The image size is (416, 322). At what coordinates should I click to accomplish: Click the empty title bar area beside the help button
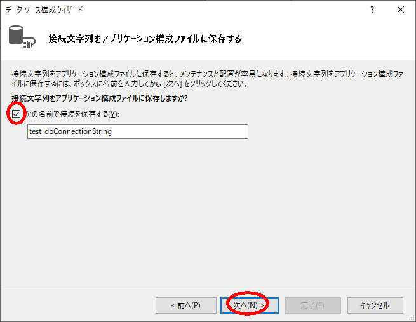pyautogui.click(x=254, y=10)
